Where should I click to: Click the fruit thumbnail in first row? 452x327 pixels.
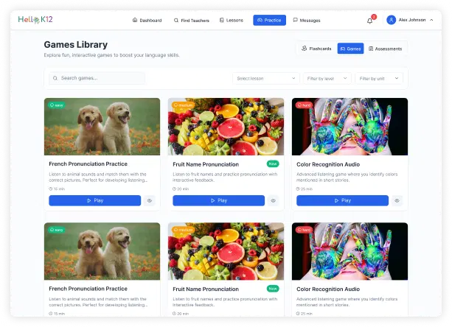(x=226, y=127)
